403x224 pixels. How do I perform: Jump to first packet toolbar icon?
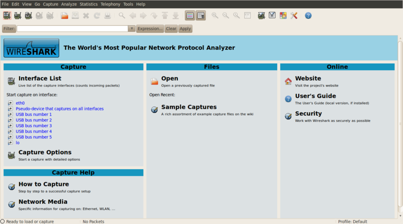(165, 16)
